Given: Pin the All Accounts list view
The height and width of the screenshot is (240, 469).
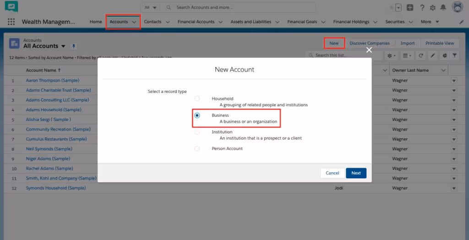Looking at the screenshot, I should [74, 46].
